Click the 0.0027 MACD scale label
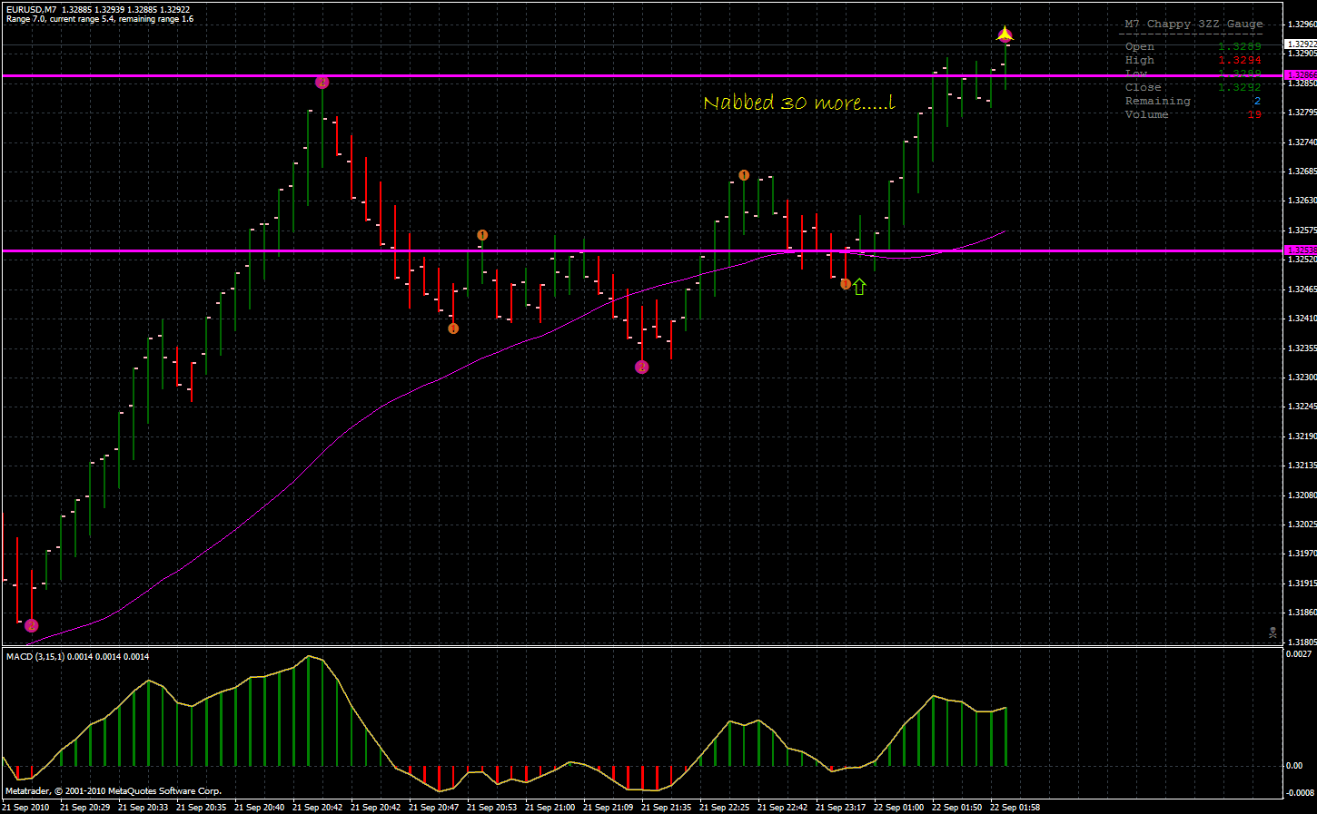The height and width of the screenshot is (814, 1317). coord(1299,653)
